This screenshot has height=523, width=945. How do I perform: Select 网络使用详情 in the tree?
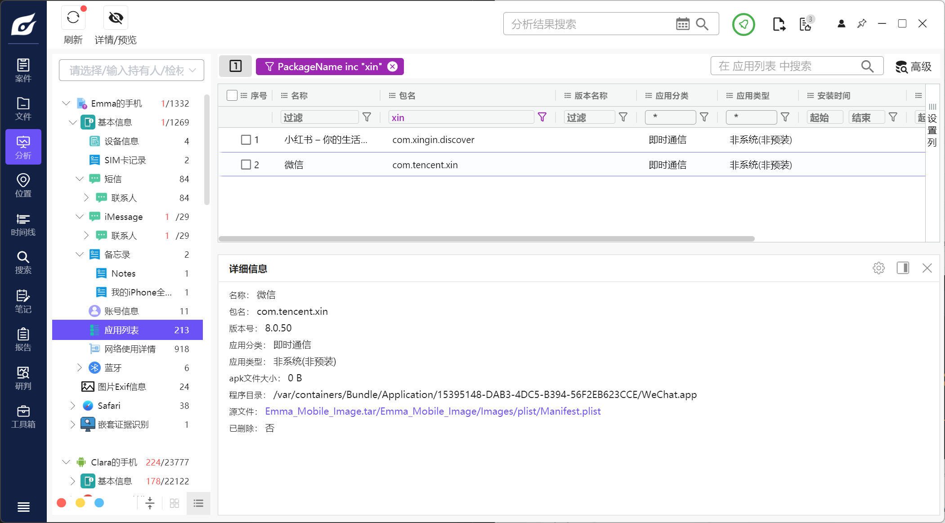[130, 349]
